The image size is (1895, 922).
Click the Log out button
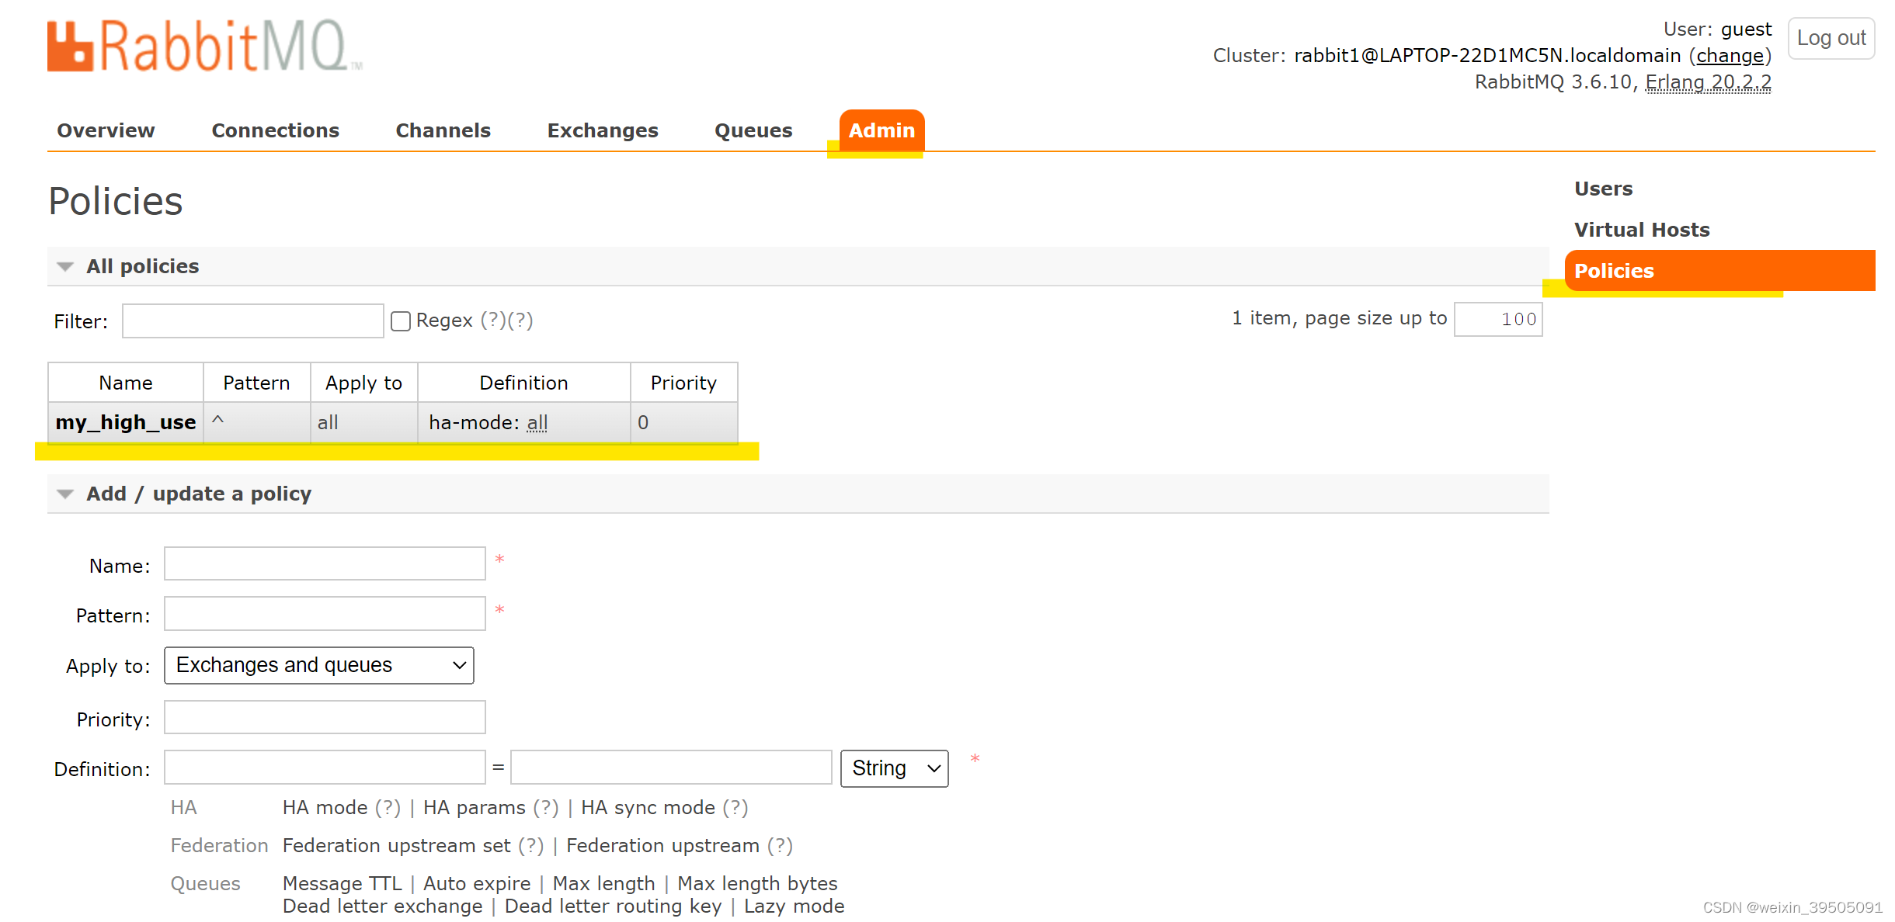click(x=1831, y=38)
